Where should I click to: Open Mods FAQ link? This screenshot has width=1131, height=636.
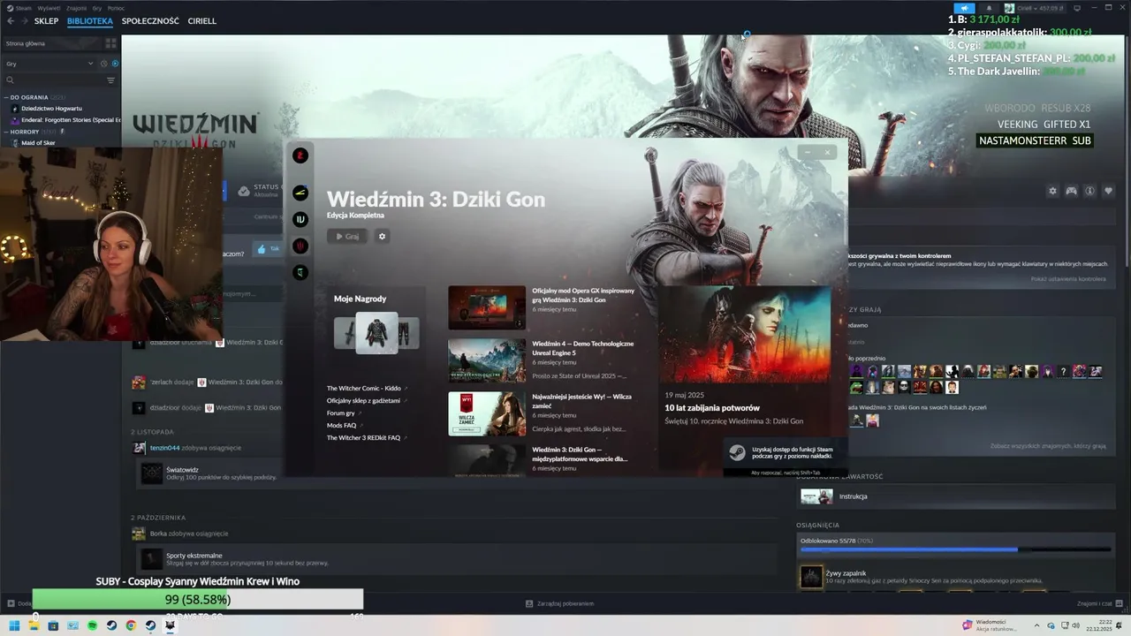click(344, 425)
